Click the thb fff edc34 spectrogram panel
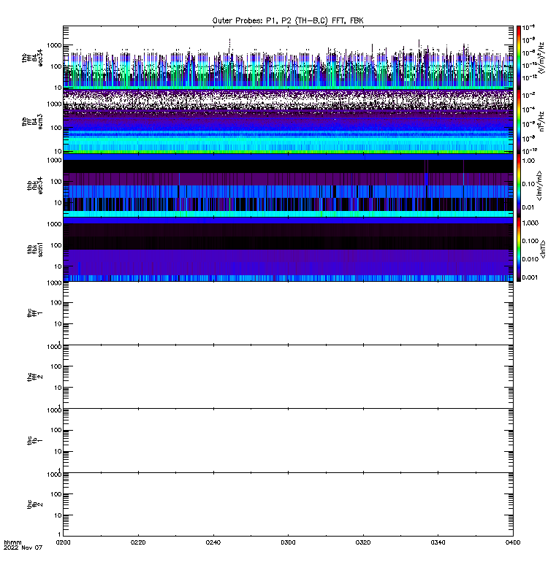This screenshot has height=584, width=548. pyautogui.click(x=288, y=57)
